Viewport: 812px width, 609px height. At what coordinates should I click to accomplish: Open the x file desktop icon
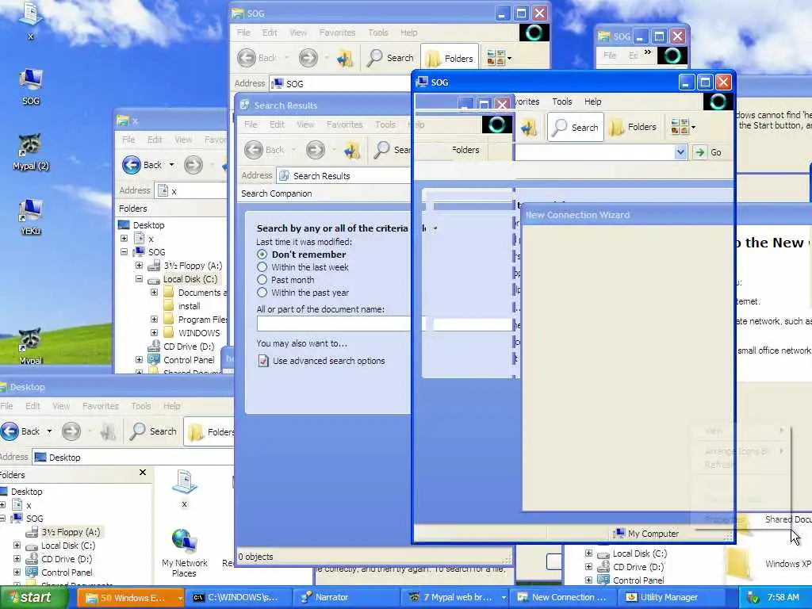[31, 21]
